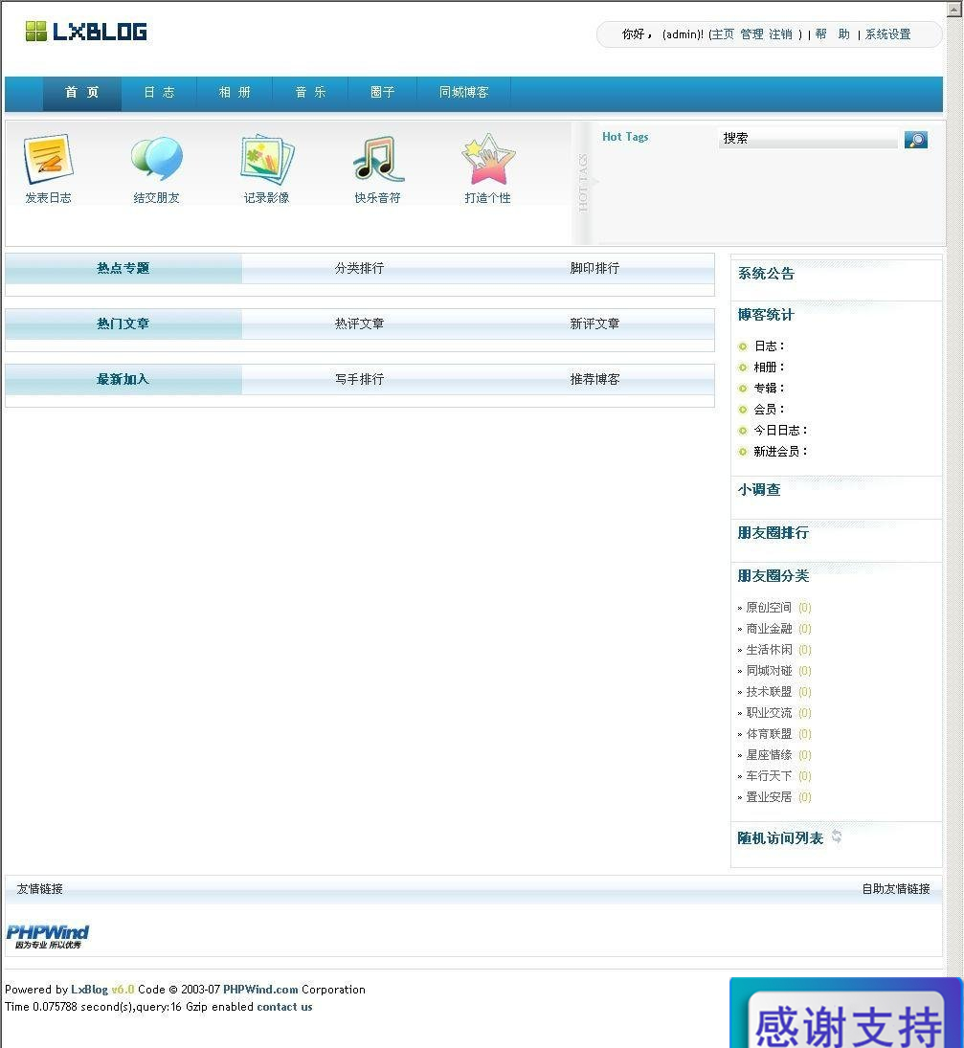Select the 圈子 navigation tab

(x=382, y=92)
